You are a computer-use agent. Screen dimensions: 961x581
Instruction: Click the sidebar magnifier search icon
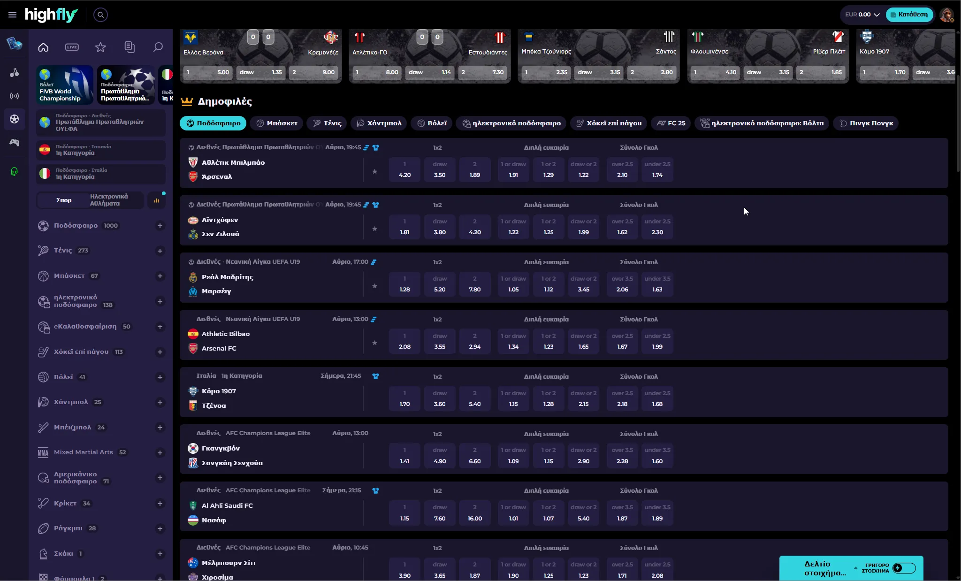(x=158, y=47)
